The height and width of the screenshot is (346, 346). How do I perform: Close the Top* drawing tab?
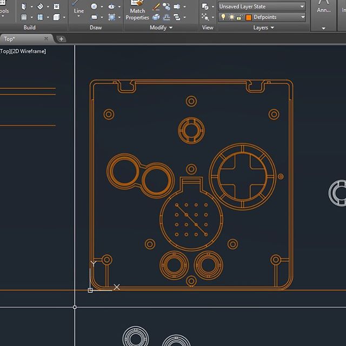click(46, 39)
